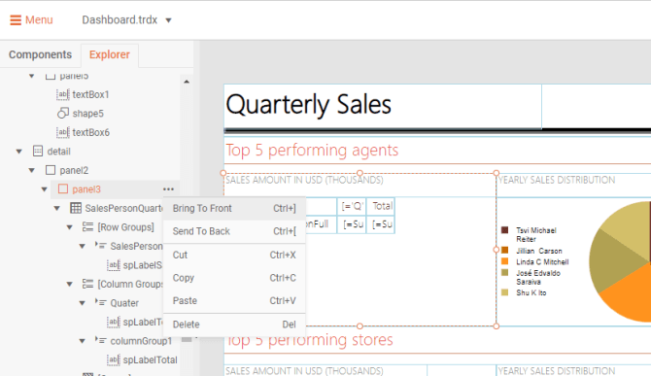
Task: Select the Top 5 performing agents heading
Action: pos(312,151)
